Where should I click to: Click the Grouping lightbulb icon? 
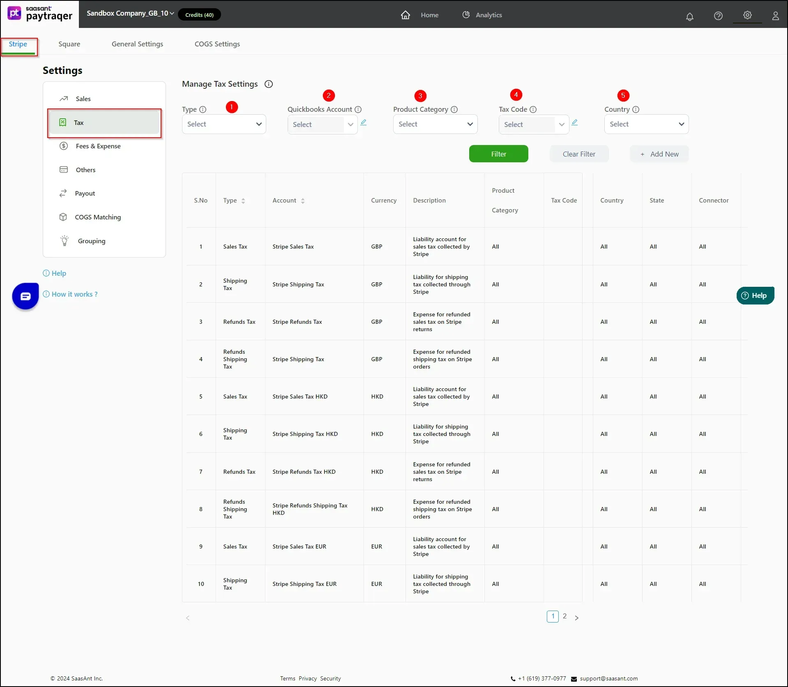coord(65,241)
